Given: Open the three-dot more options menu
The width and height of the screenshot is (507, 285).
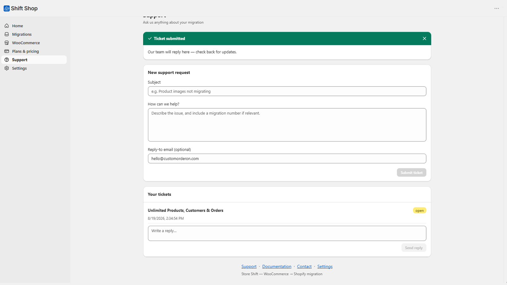Looking at the screenshot, I should click(x=497, y=8).
